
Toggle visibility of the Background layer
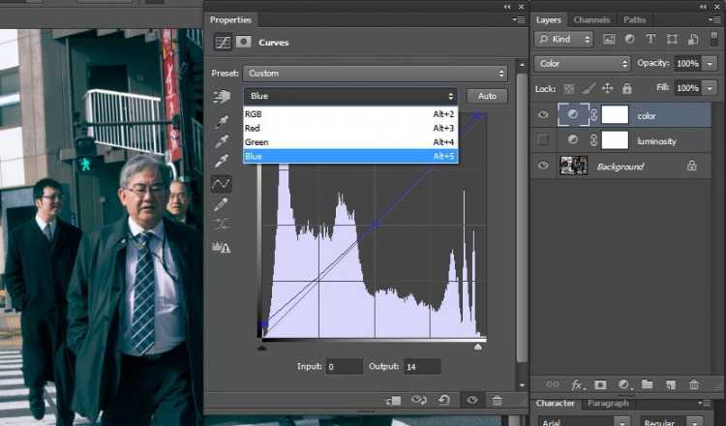[543, 166]
